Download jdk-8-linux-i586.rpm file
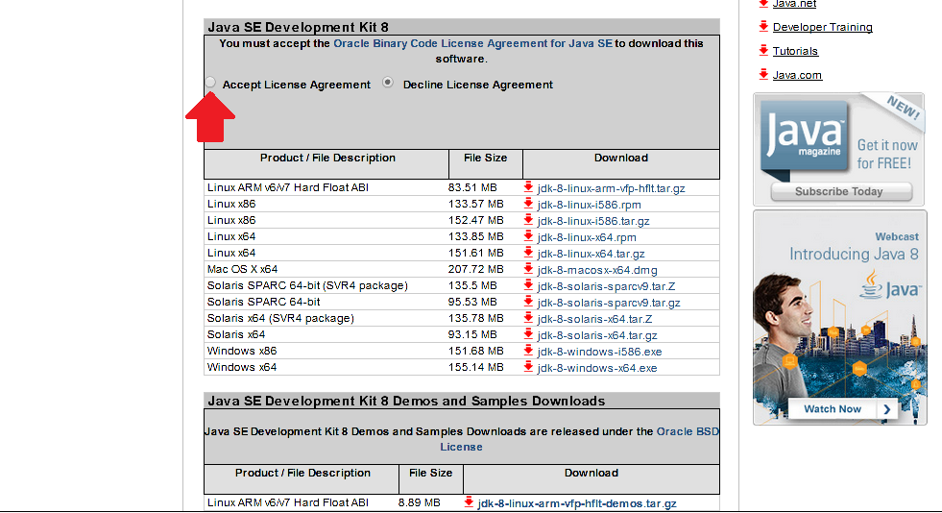Viewport: 942px width, 513px height. pyautogui.click(x=589, y=205)
